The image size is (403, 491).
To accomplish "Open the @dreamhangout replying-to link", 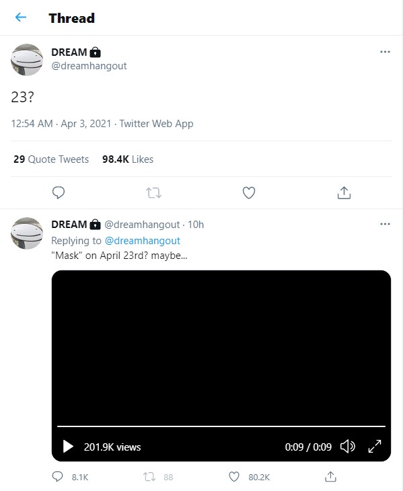I will pos(143,241).
